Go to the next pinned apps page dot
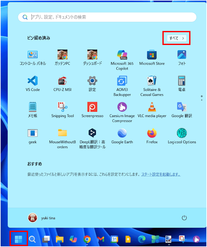Viewport: 207px width, 247px height. (x=202, y=100)
